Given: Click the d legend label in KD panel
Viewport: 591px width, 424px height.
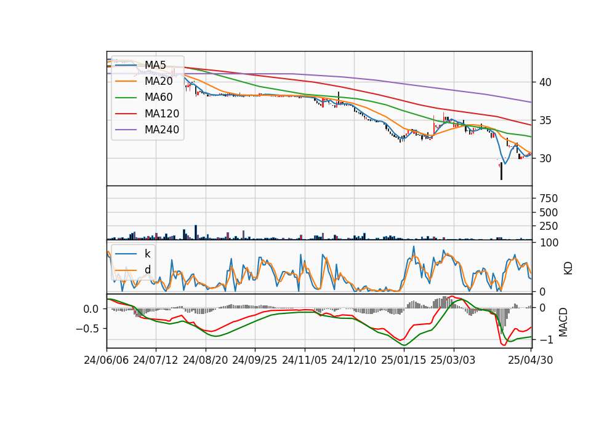Looking at the screenshot, I should click(x=148, y=270).
